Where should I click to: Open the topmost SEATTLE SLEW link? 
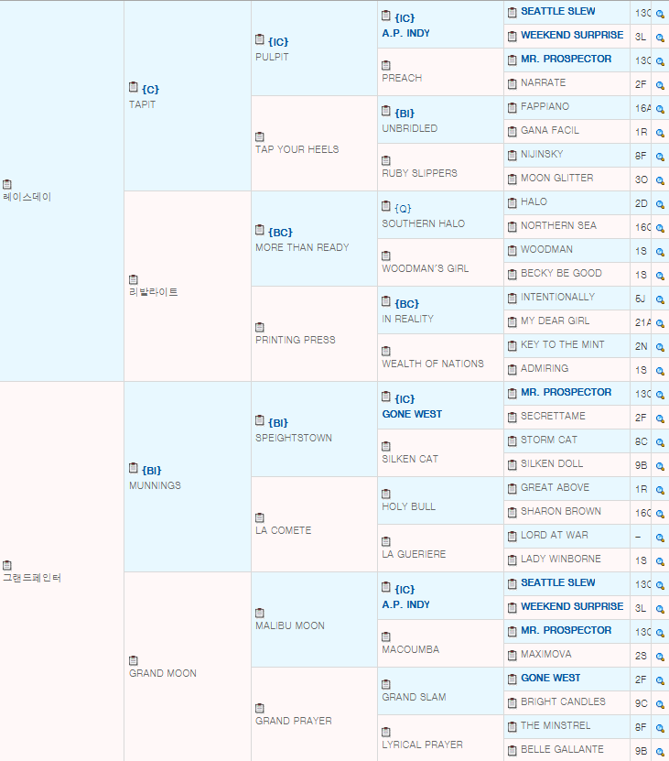[x=558, y=11]
